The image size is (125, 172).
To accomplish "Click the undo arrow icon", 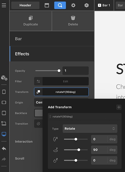I will 4,149.
